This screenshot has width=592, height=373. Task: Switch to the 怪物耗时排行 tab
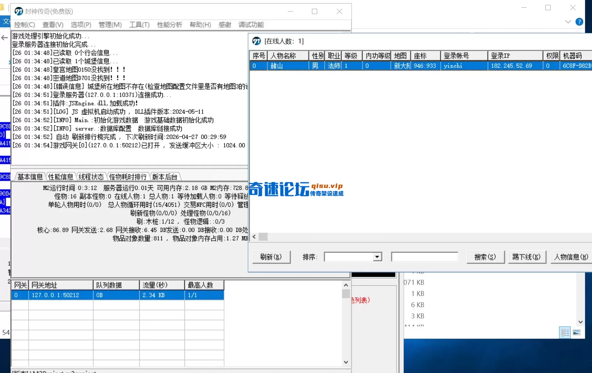click(x=127, y=177)
